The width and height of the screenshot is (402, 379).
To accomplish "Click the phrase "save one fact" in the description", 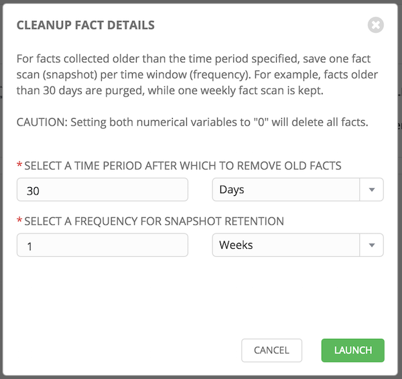I will [336, 59].
